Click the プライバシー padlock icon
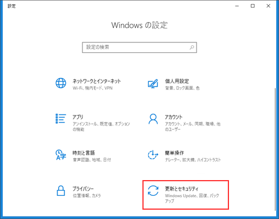This screenshot has height=219, width=279. coord(60,191)
